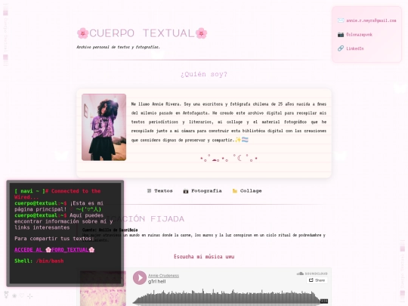Click the right flower emoji in the title
The image size is (408, 306).
[x=202, y=33]
